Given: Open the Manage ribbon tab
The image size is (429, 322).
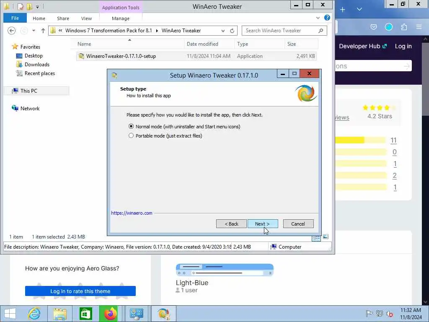Looking at the screenshot, I should [x=121, y=18].
